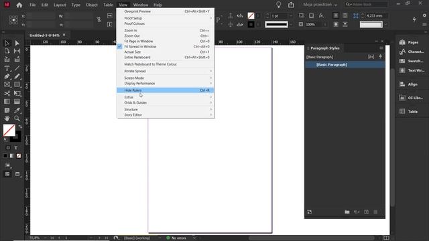The height and width of the screenshot is (241, 429).
Task: Toggle Fit Spread in Window checked item
Action: pyautogui.click(x=166, y=47)
